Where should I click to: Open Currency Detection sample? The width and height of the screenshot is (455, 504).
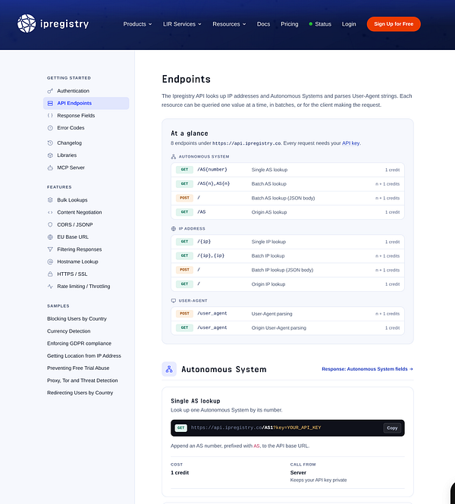[x=69, y=331]
